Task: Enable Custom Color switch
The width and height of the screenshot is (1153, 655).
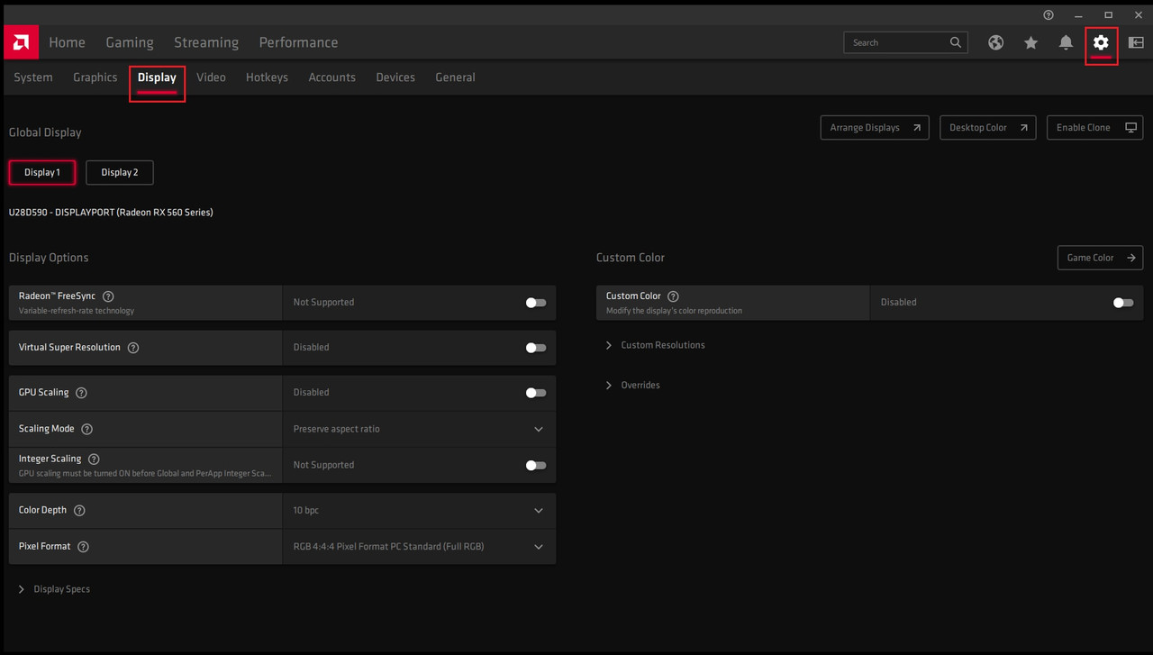Action: coord(1123,303)
